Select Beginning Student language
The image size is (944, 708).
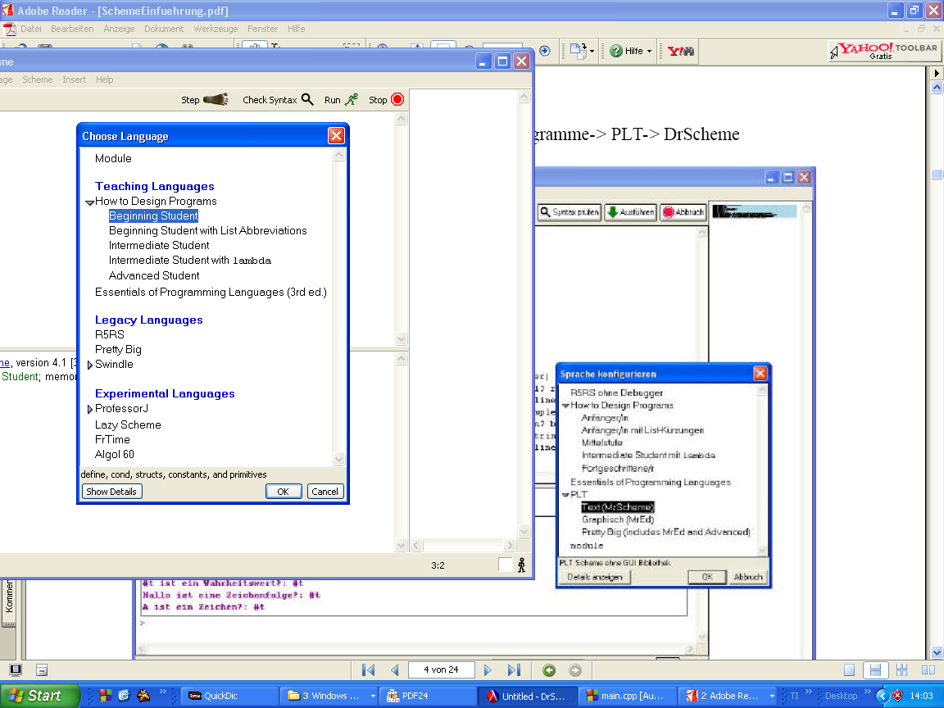pos(153,216)
